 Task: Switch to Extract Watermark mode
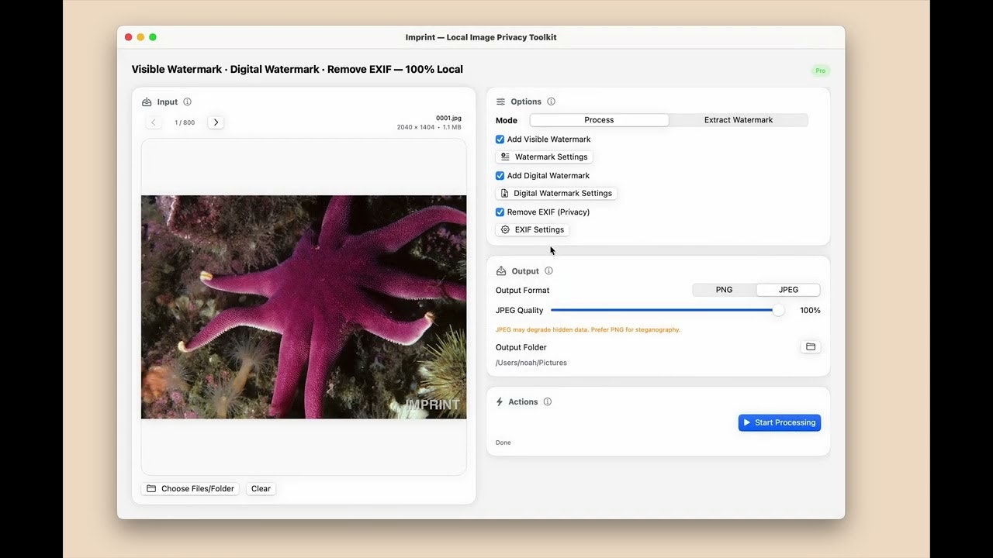(x=738, y=120)
